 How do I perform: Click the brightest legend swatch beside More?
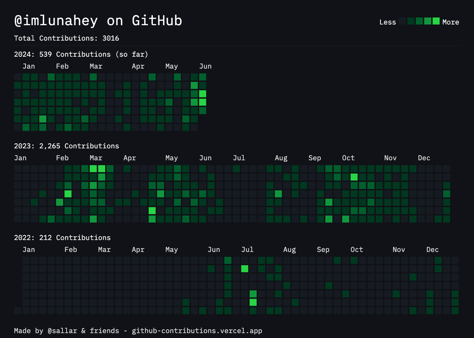[x=436, y=21]
